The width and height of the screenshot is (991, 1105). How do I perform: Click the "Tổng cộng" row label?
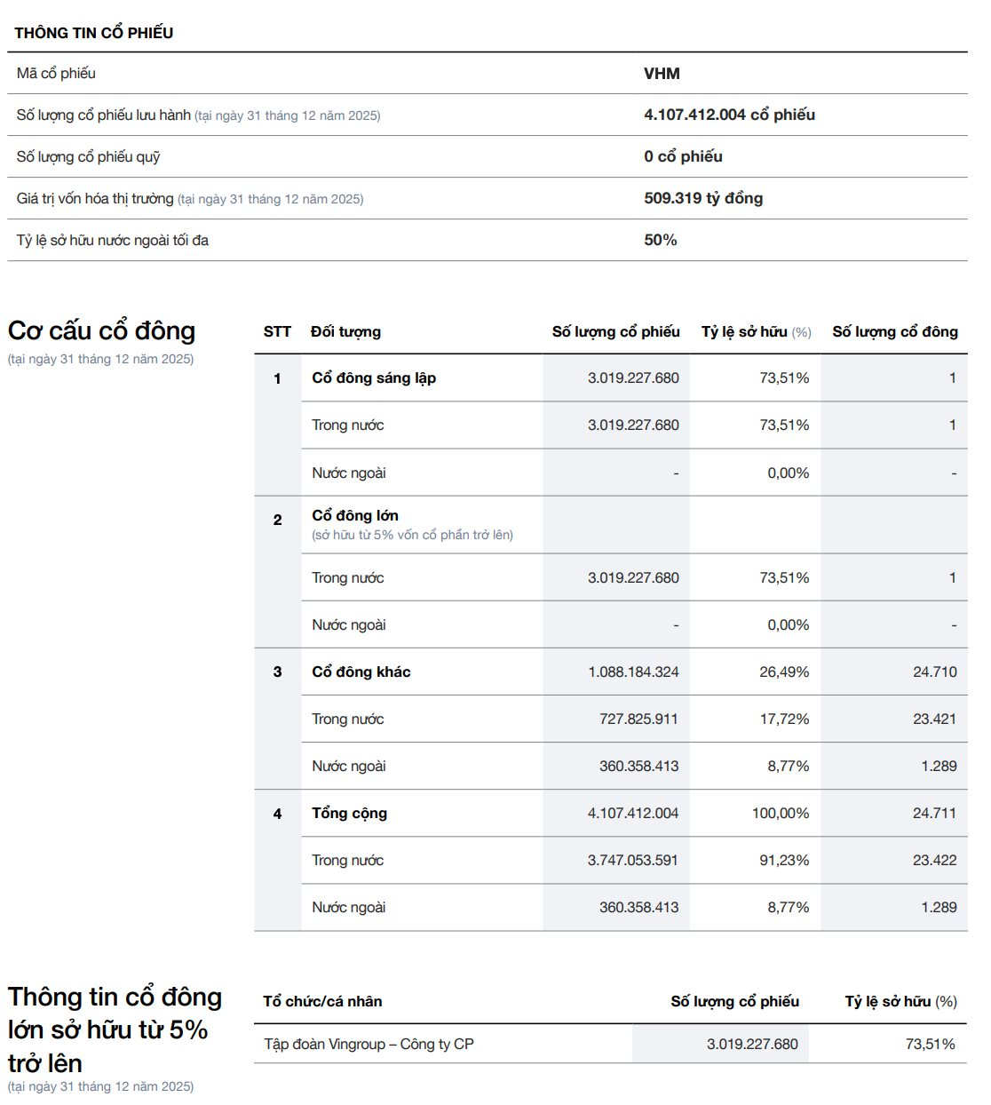tap(349, 813)
